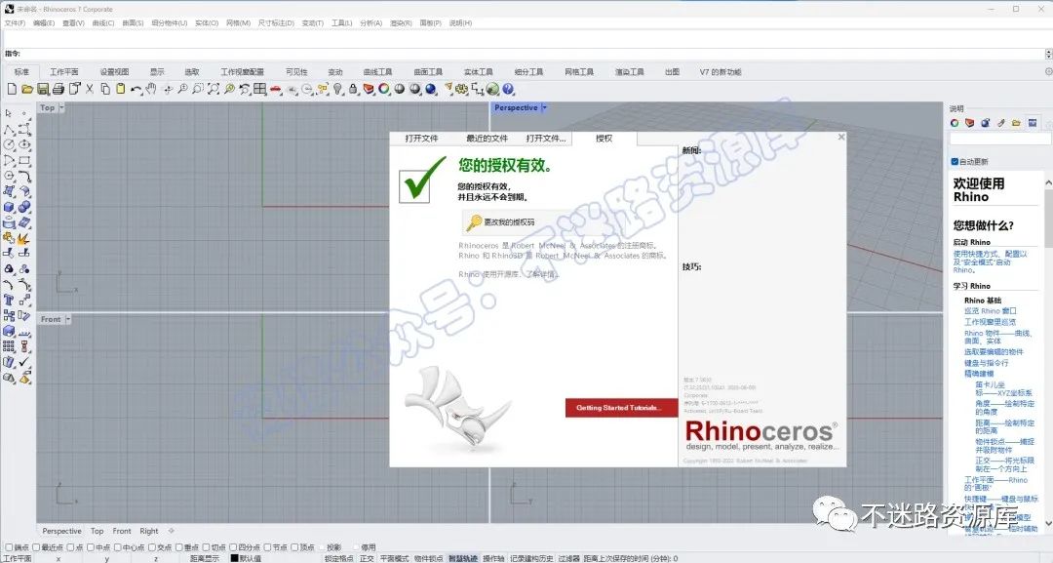
Task: Open Options via the gear icon
Action: [461, 89]
